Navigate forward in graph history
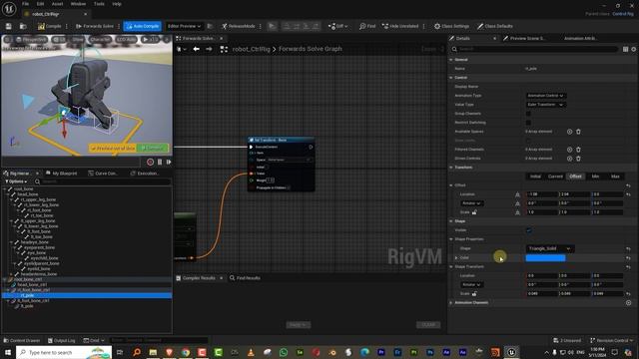Image resolution: width=639 pixels, height=359 pixels. [x=209, y=49]
